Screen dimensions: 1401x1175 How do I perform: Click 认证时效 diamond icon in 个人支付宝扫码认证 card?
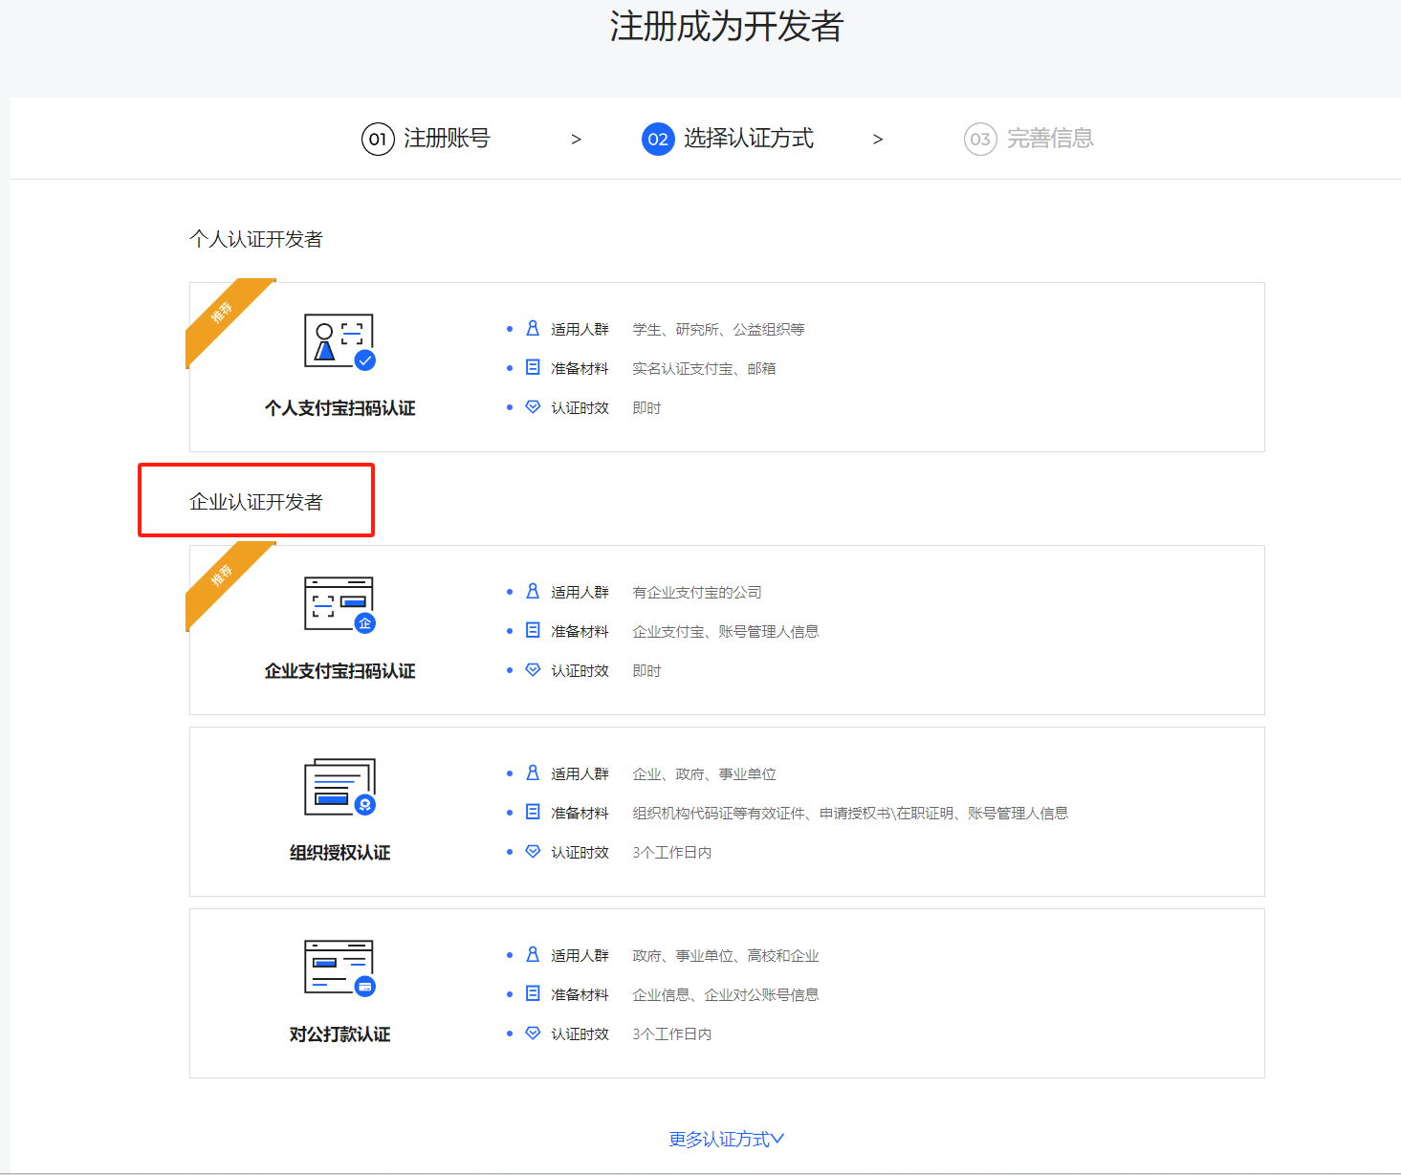tap(533, 407)
